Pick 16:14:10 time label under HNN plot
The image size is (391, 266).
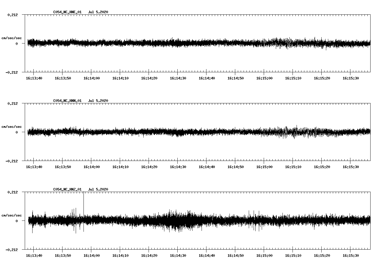(x=120, y=167)
